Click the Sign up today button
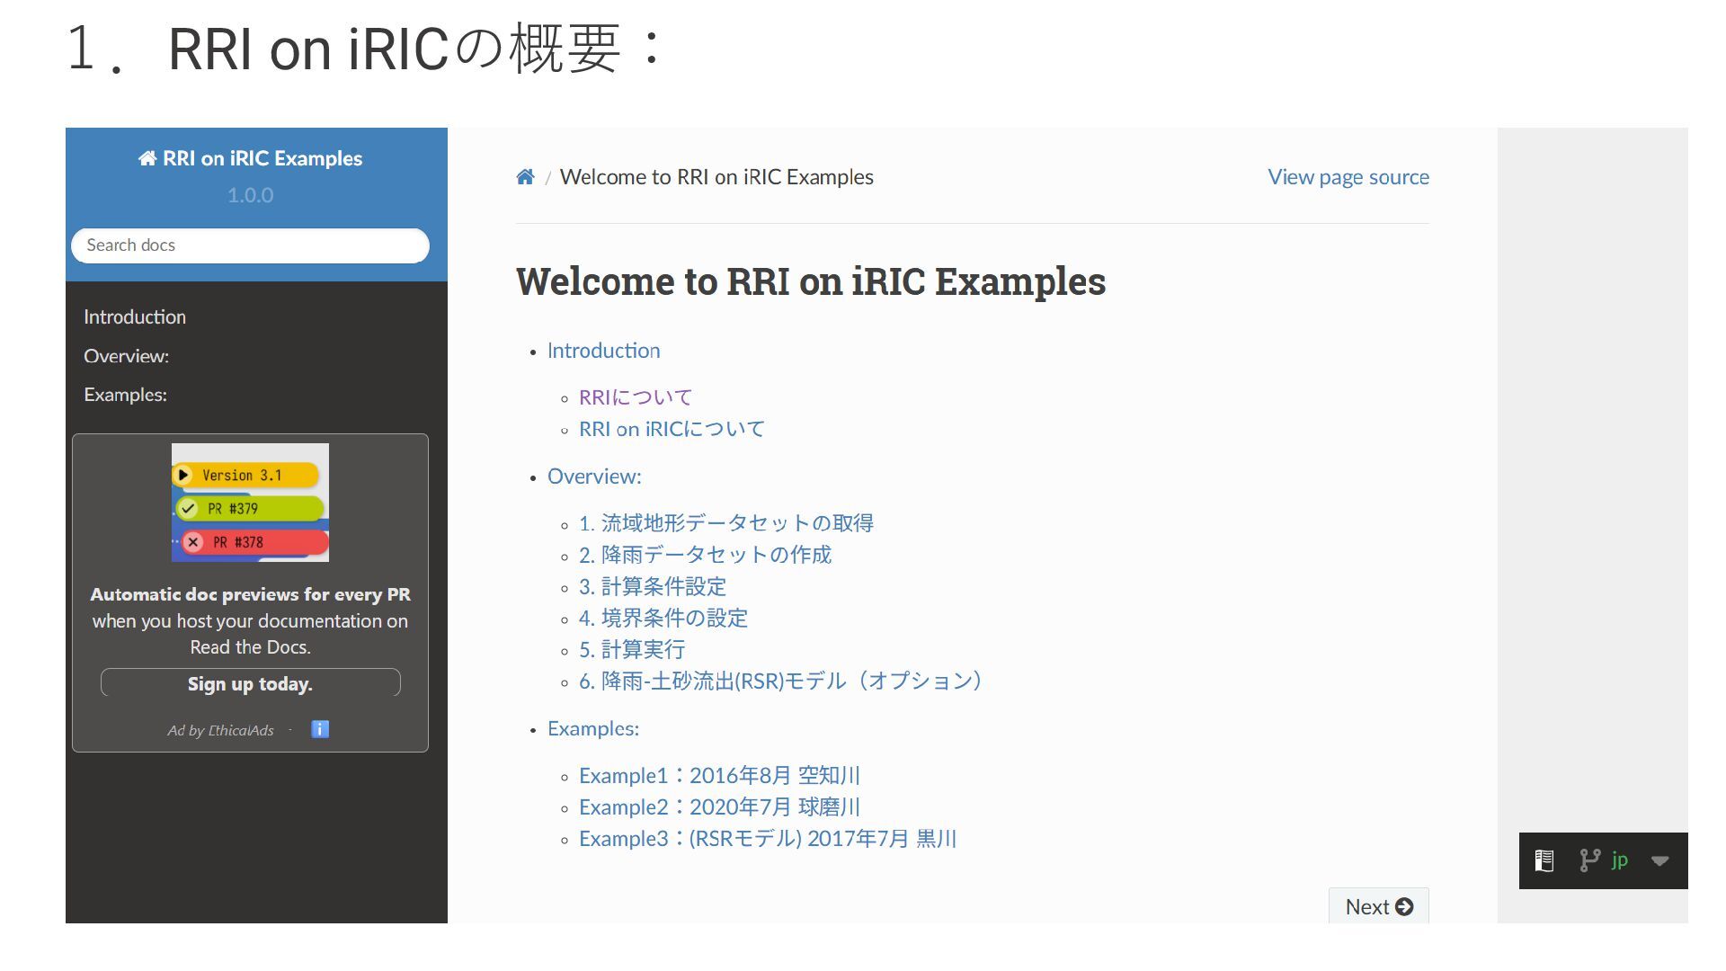 [x=250, y=683]
